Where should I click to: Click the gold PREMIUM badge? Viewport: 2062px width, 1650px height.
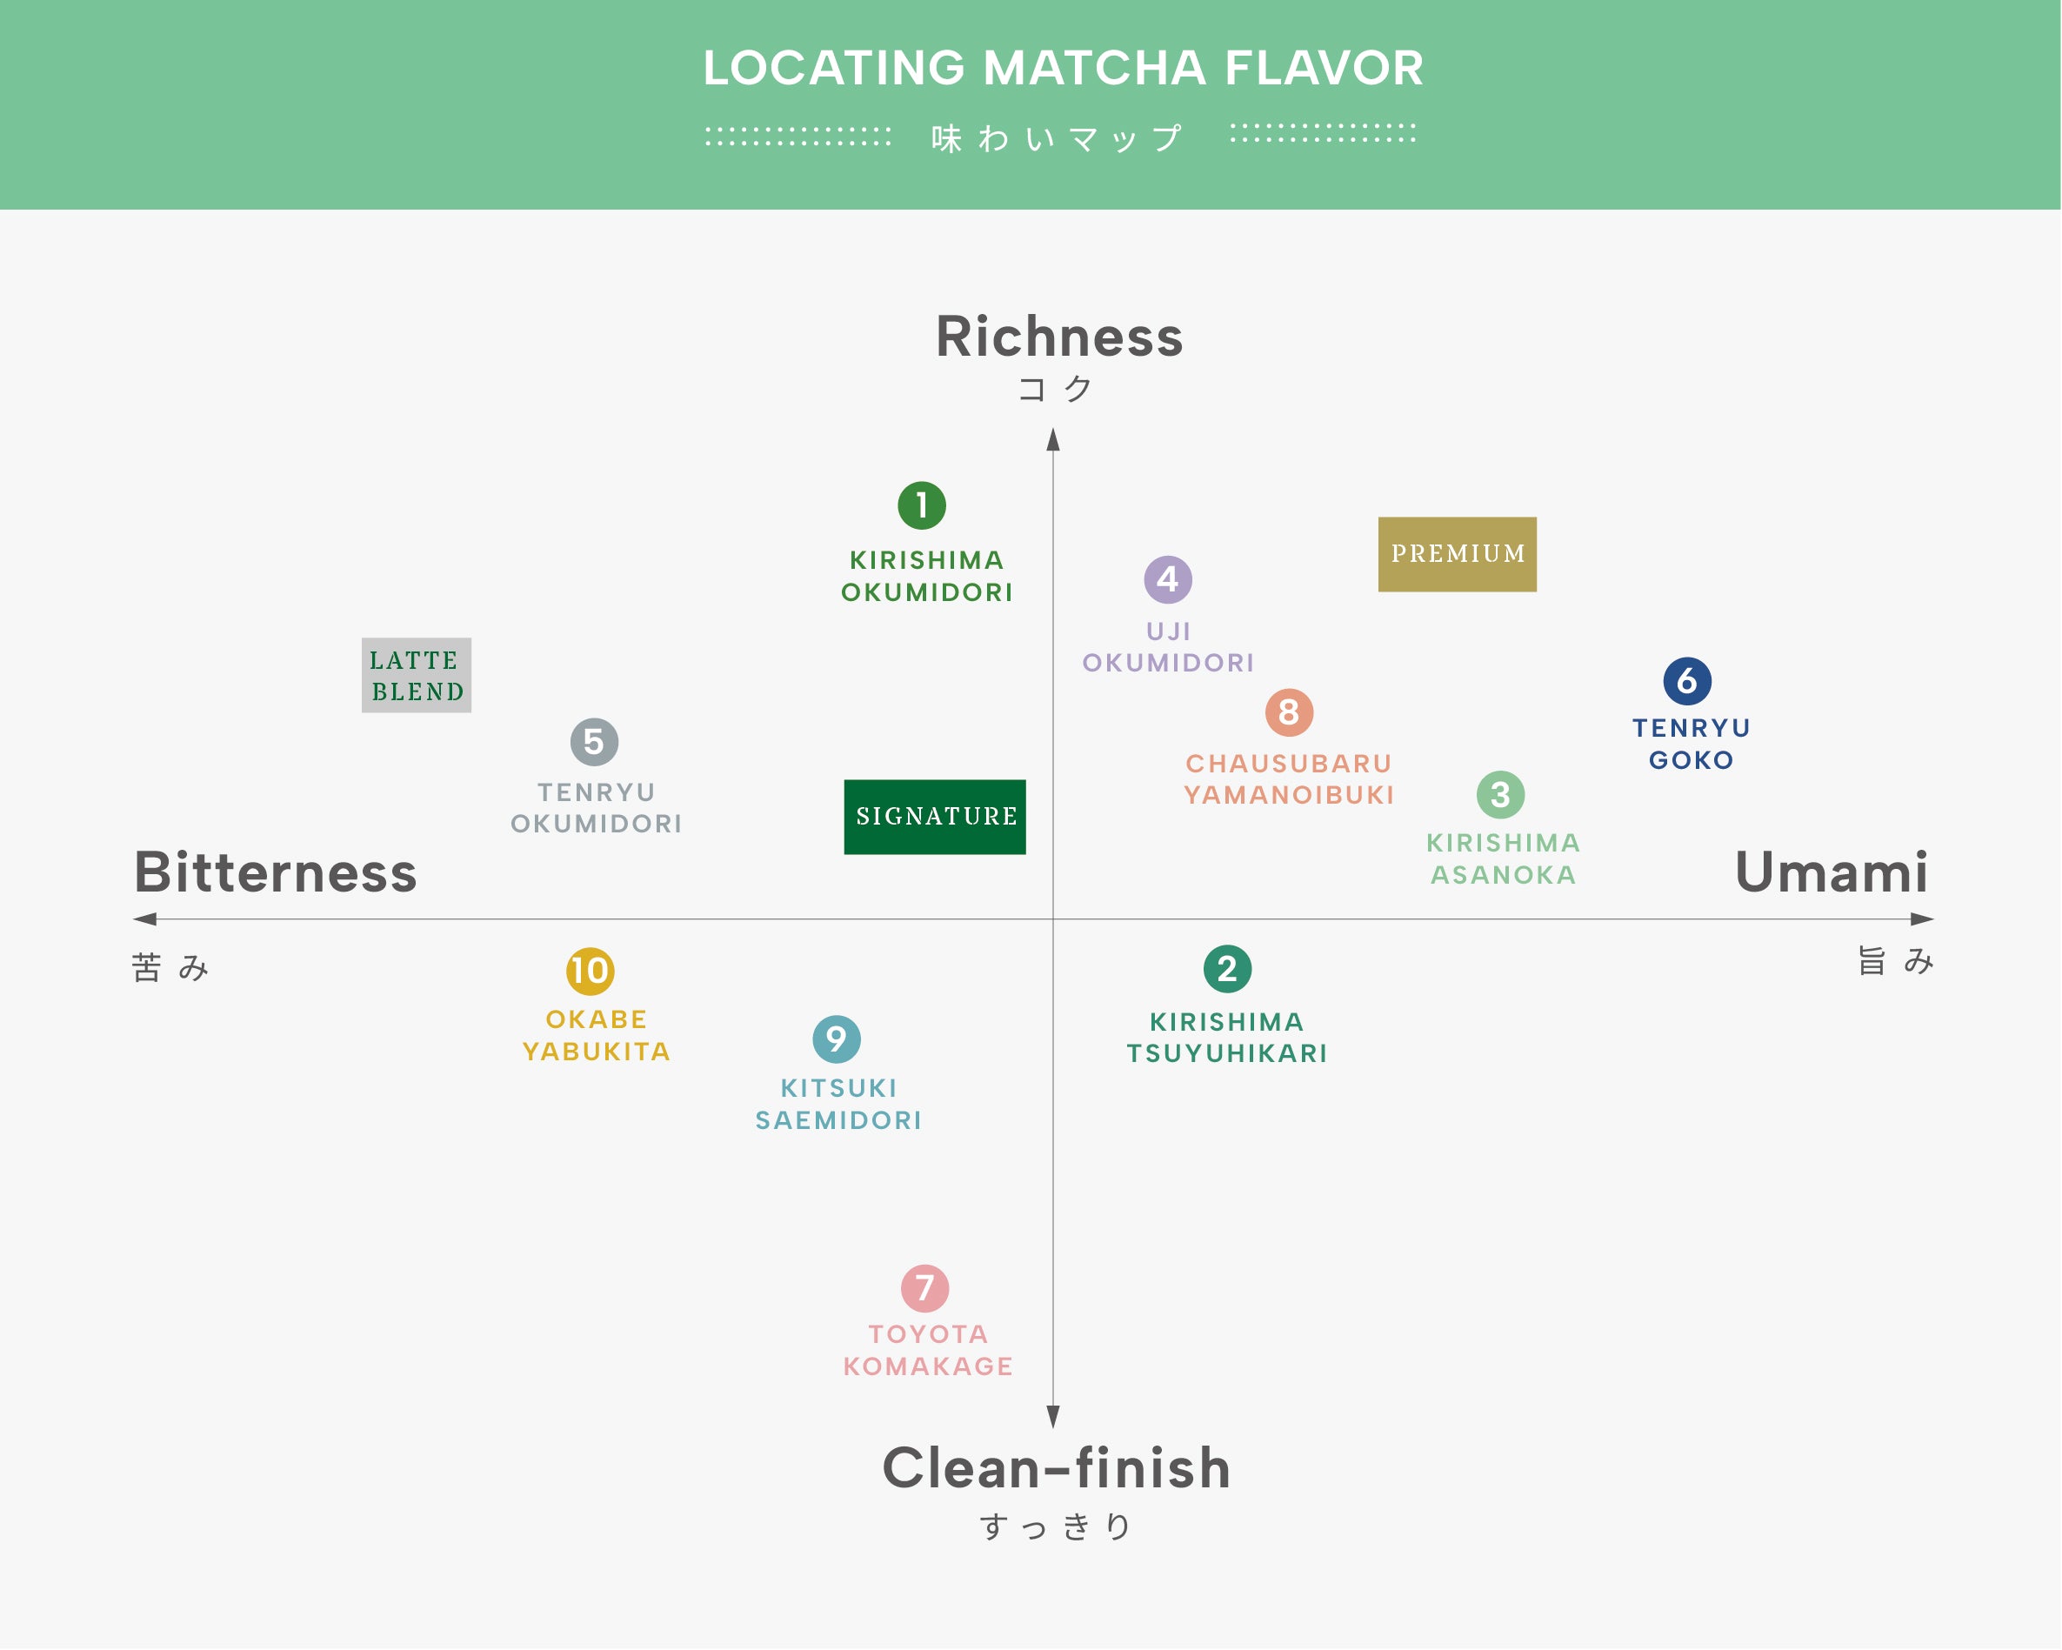(x=1457, y=555)
